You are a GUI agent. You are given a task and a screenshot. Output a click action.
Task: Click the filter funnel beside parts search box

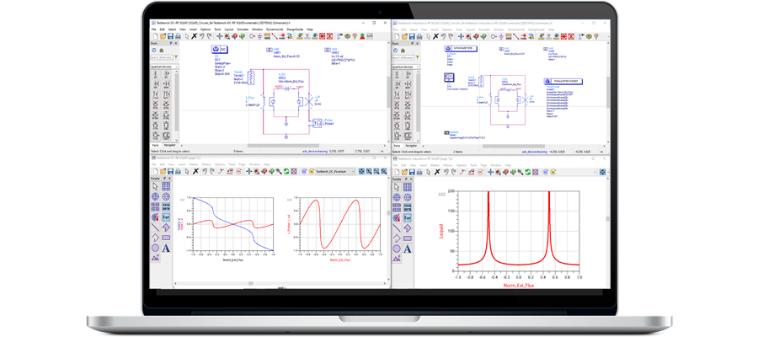pos(175,57)
